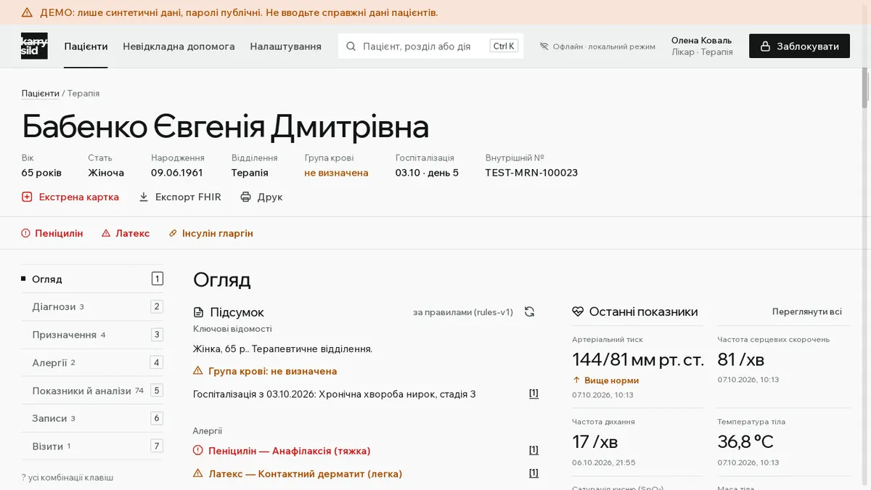The height and width of the screenshot is (490, 871).
Task: Click the internal number TEST-MRN-100023
Action: pyautogui.click(x=531, y=173)
